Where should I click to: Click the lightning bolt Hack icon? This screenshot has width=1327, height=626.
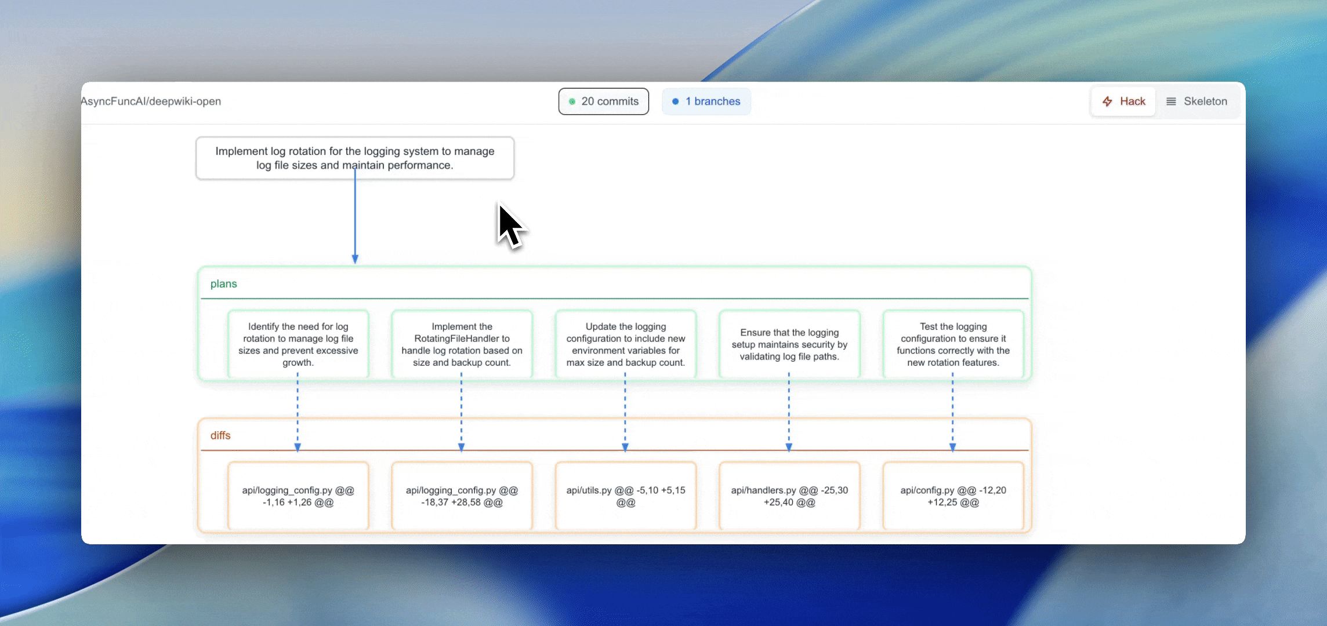pos(1107,101)
